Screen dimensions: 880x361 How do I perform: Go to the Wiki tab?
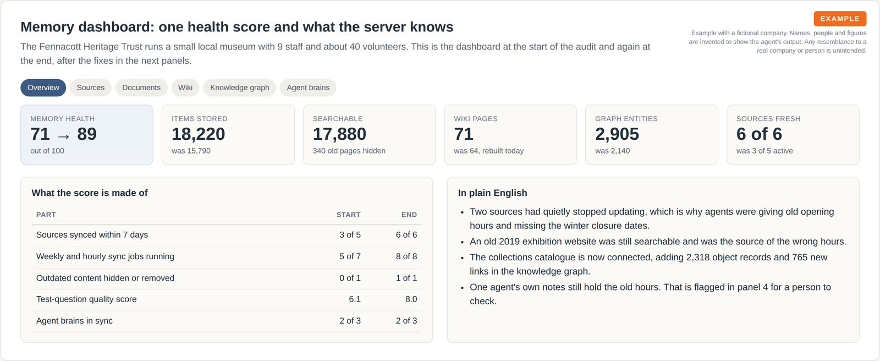point(185,87)
